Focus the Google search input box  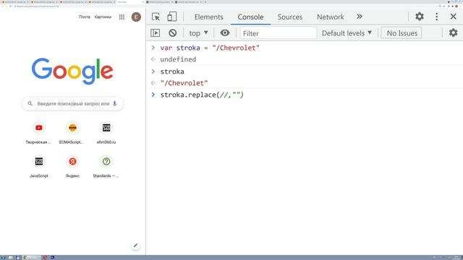72,103
